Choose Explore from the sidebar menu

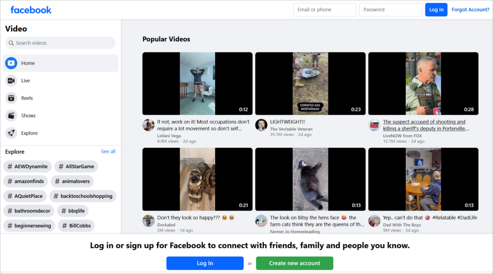(x=60, y=133)
